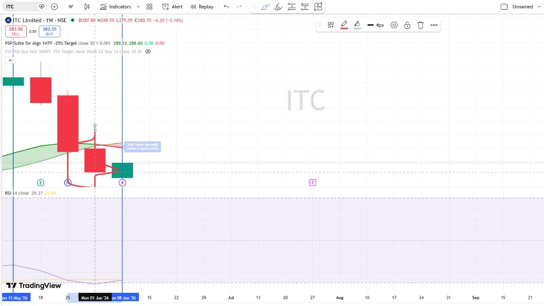Create a new Alert
This screenshot has height=306, width=544.
coord(172,7)
